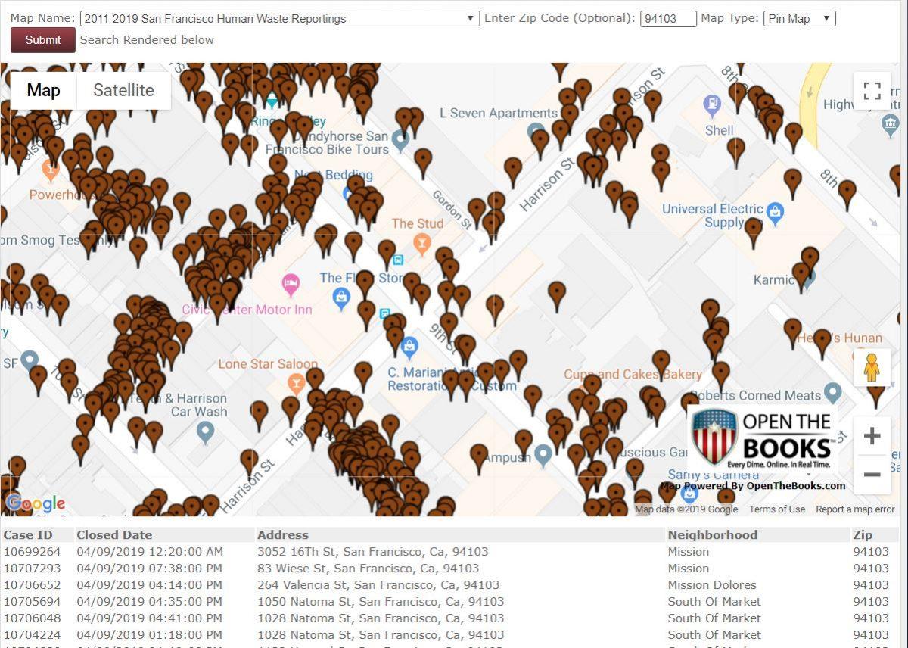Click the Submit button

tap(43, 40)
